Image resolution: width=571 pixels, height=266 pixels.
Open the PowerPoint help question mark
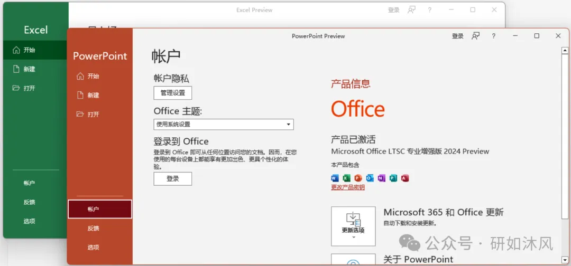coord(493,36)
